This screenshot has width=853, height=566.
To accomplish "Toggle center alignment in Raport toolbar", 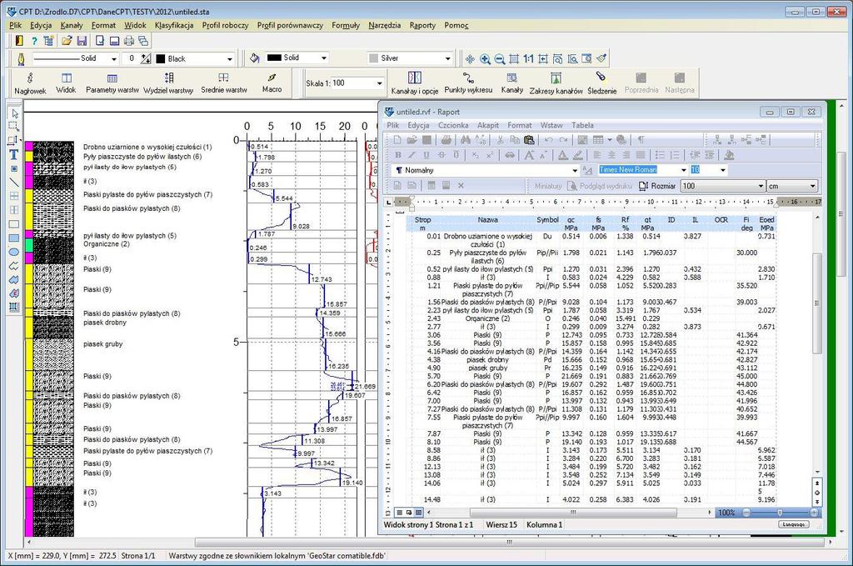I will click(611, 155).
